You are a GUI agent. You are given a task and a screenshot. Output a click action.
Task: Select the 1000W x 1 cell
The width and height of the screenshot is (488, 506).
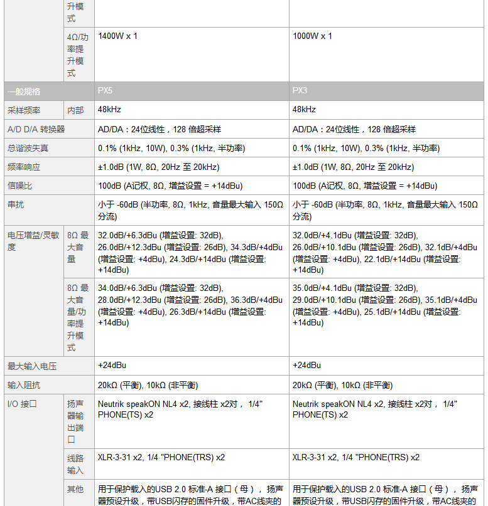(386, 55)
